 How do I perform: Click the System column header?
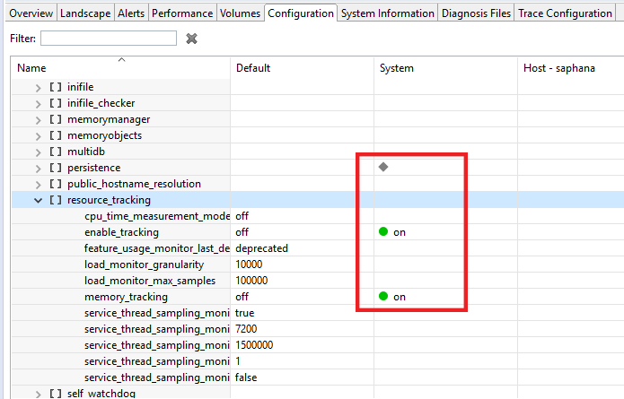(x=397, y=68)
